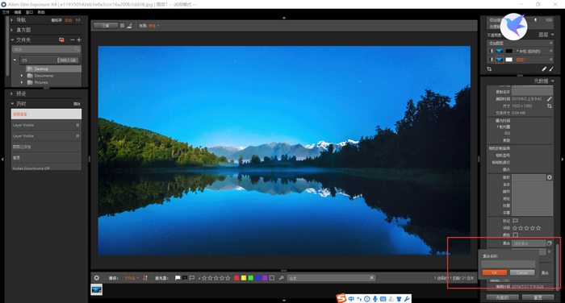This screenshot has width=565, height=303.
Task: Open copyright gear settings in metadata
Action: [x=550, y=177]
